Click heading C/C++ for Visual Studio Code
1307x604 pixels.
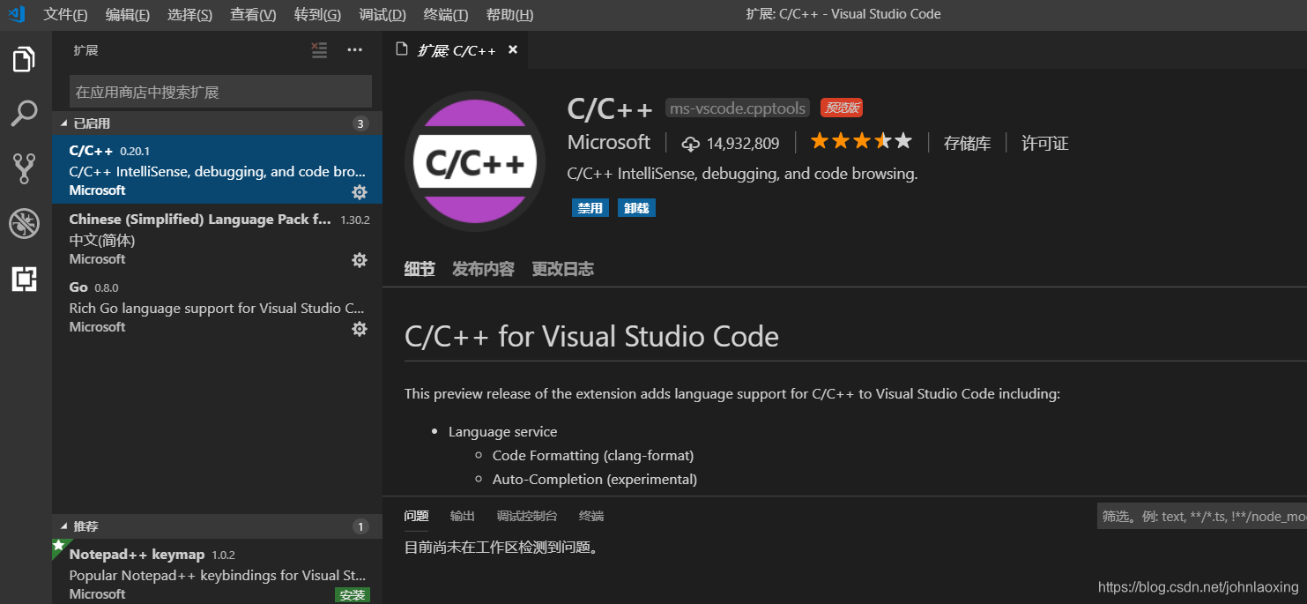pyautogui.click(x=591, y=336)
